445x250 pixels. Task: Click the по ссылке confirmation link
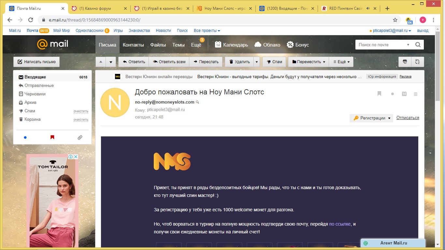(x=340, y=224)
